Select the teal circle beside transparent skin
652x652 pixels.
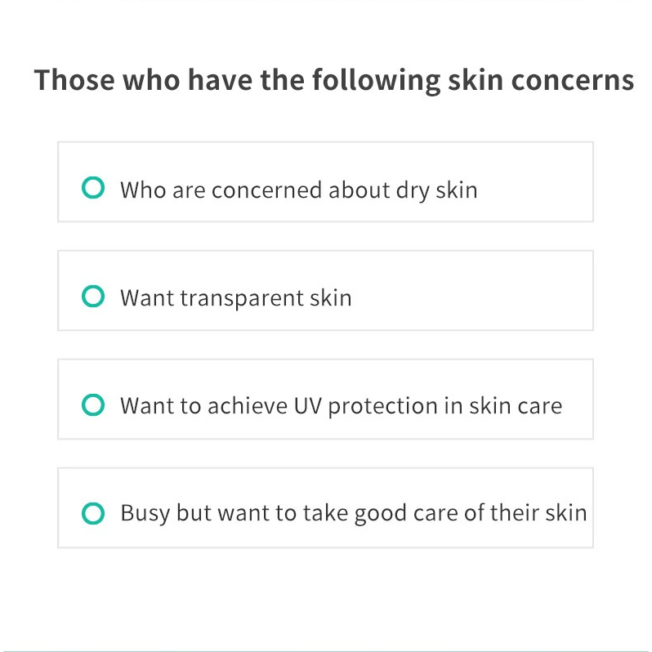pos(92,296)
